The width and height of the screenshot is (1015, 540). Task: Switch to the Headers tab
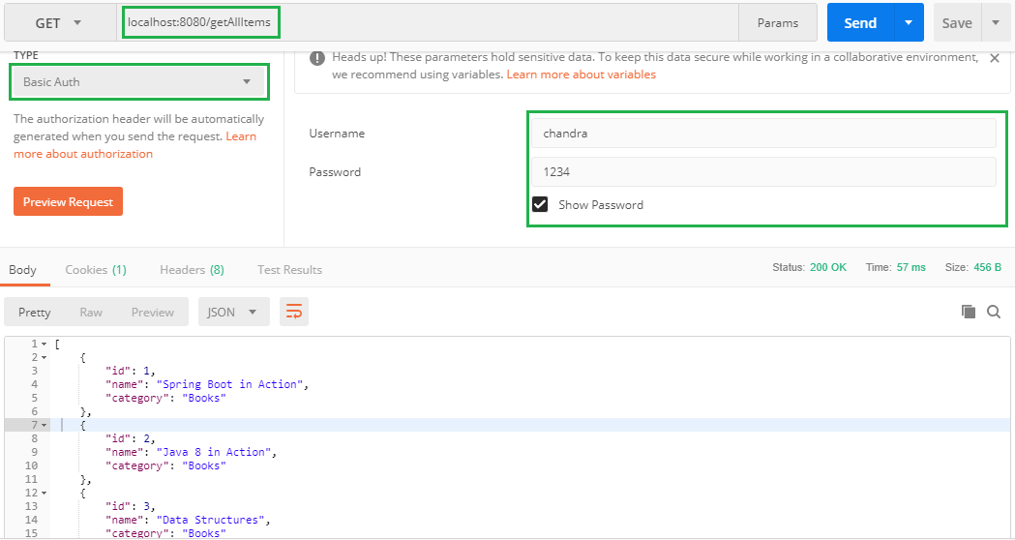click(x=192, y=270)
